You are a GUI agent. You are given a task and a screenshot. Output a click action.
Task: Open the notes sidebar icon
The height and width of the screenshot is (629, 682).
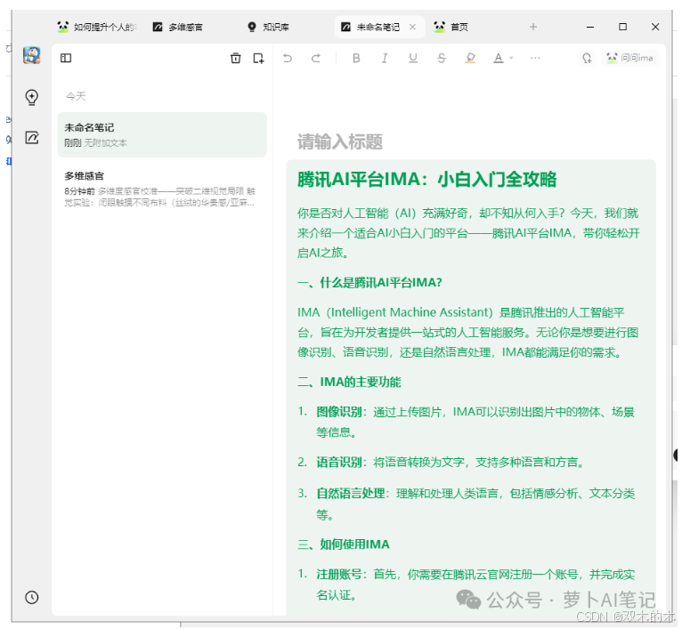coord(32,138)
